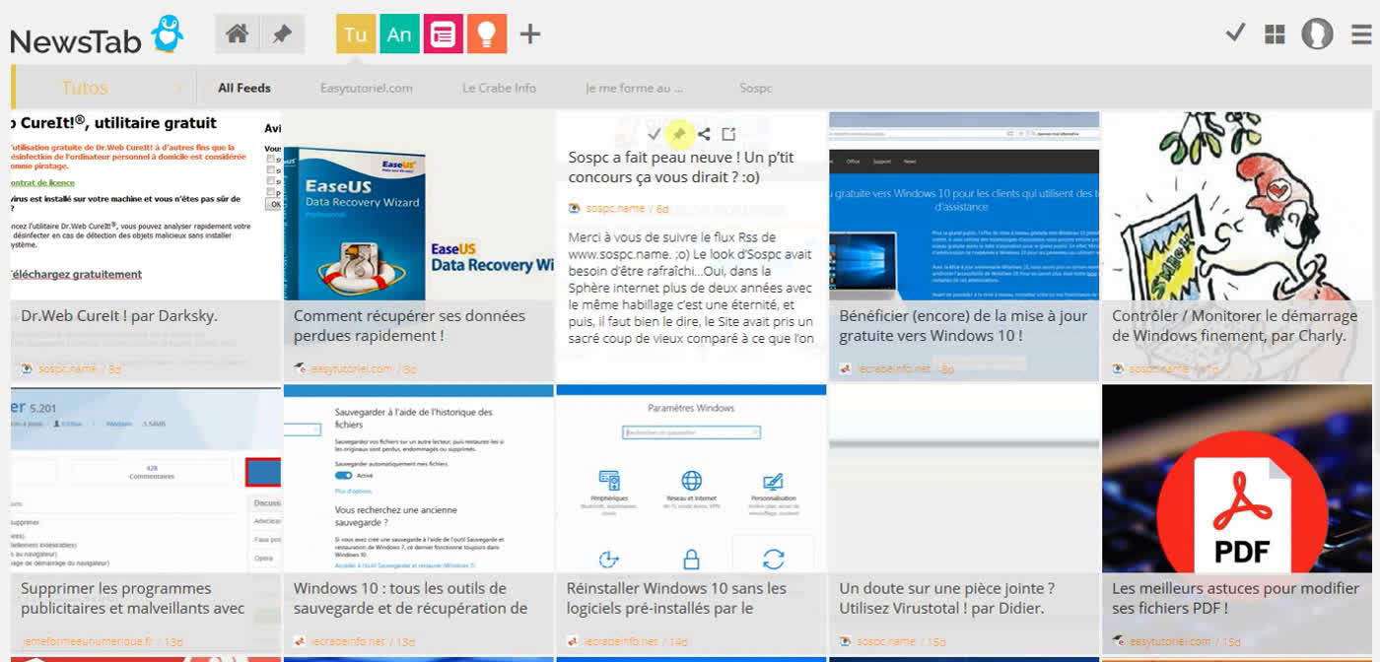Switch to the yellow Tu tab
The width and height of the screenshot is (1380, 662).
pyautogui.click(x=356, y=33)
